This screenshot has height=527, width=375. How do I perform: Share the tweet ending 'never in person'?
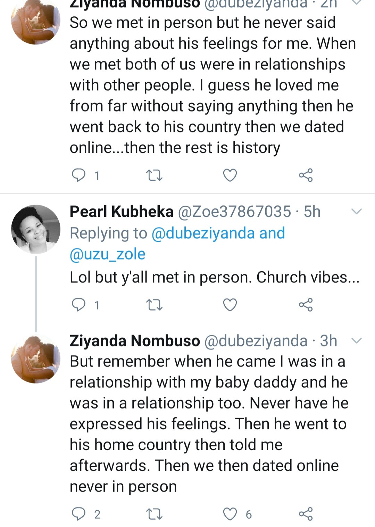306,514
